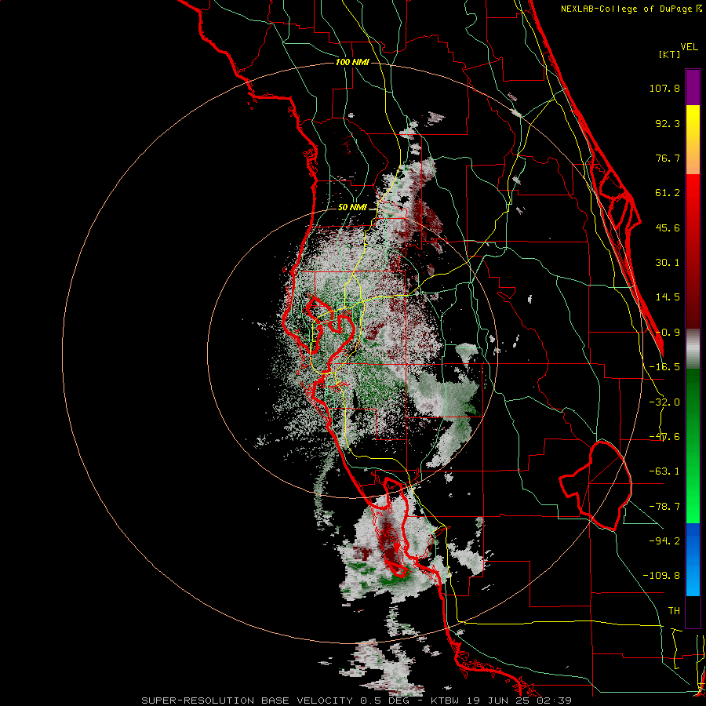Click the -0.9 velocity scale value
Image resolution: width=706 pixels, height=706 pixels.
(668, 333)
